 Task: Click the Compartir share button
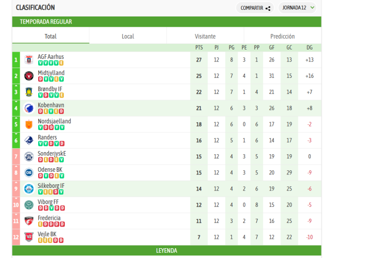click(256, 8)
